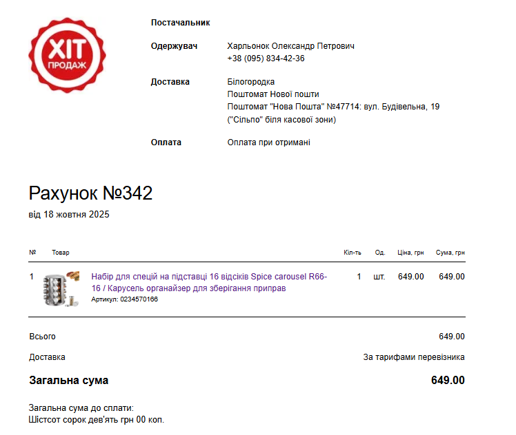Click the Постачальник label
516x435 pixels.
(180, 23)
